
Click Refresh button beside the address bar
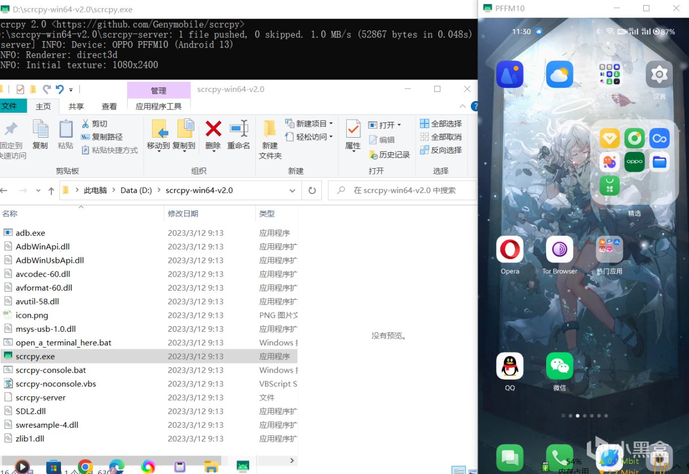[312, 191]
